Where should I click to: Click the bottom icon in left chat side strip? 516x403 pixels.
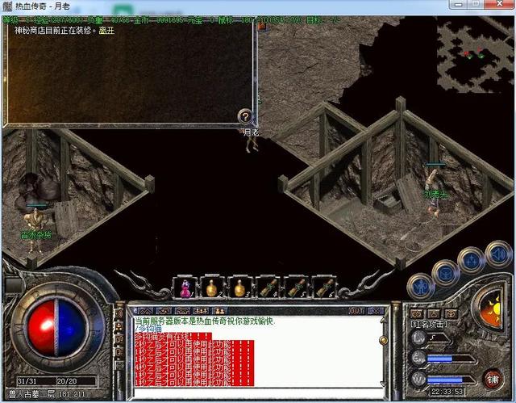pos(119,365)
